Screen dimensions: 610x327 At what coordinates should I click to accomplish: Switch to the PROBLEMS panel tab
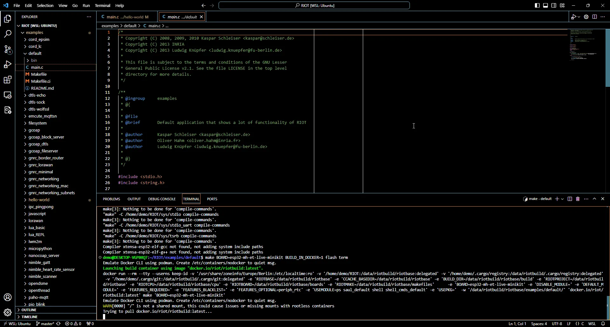click(x=111, y=199)
